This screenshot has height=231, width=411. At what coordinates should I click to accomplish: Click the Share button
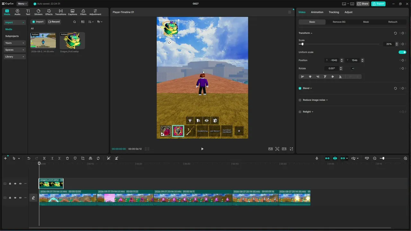click(363, 4)
